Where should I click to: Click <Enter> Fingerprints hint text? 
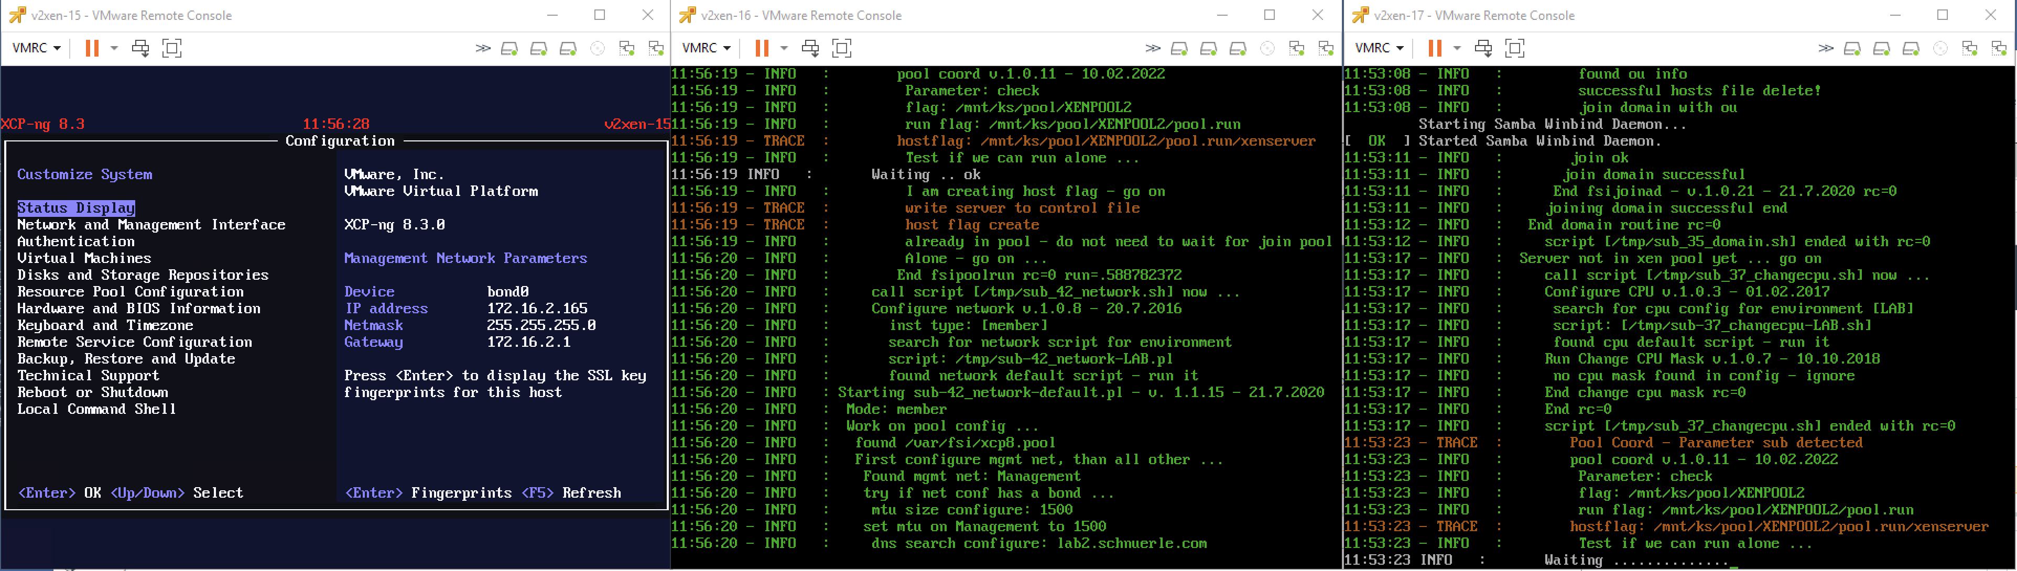pyautogui.click(x=428, y=493)
